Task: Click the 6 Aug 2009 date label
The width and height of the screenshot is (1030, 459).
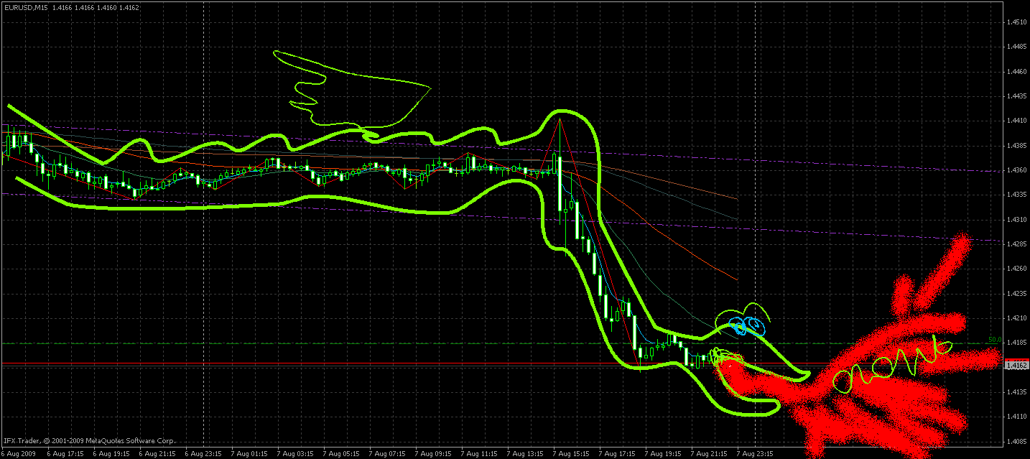Action: [x=17, y=454]
